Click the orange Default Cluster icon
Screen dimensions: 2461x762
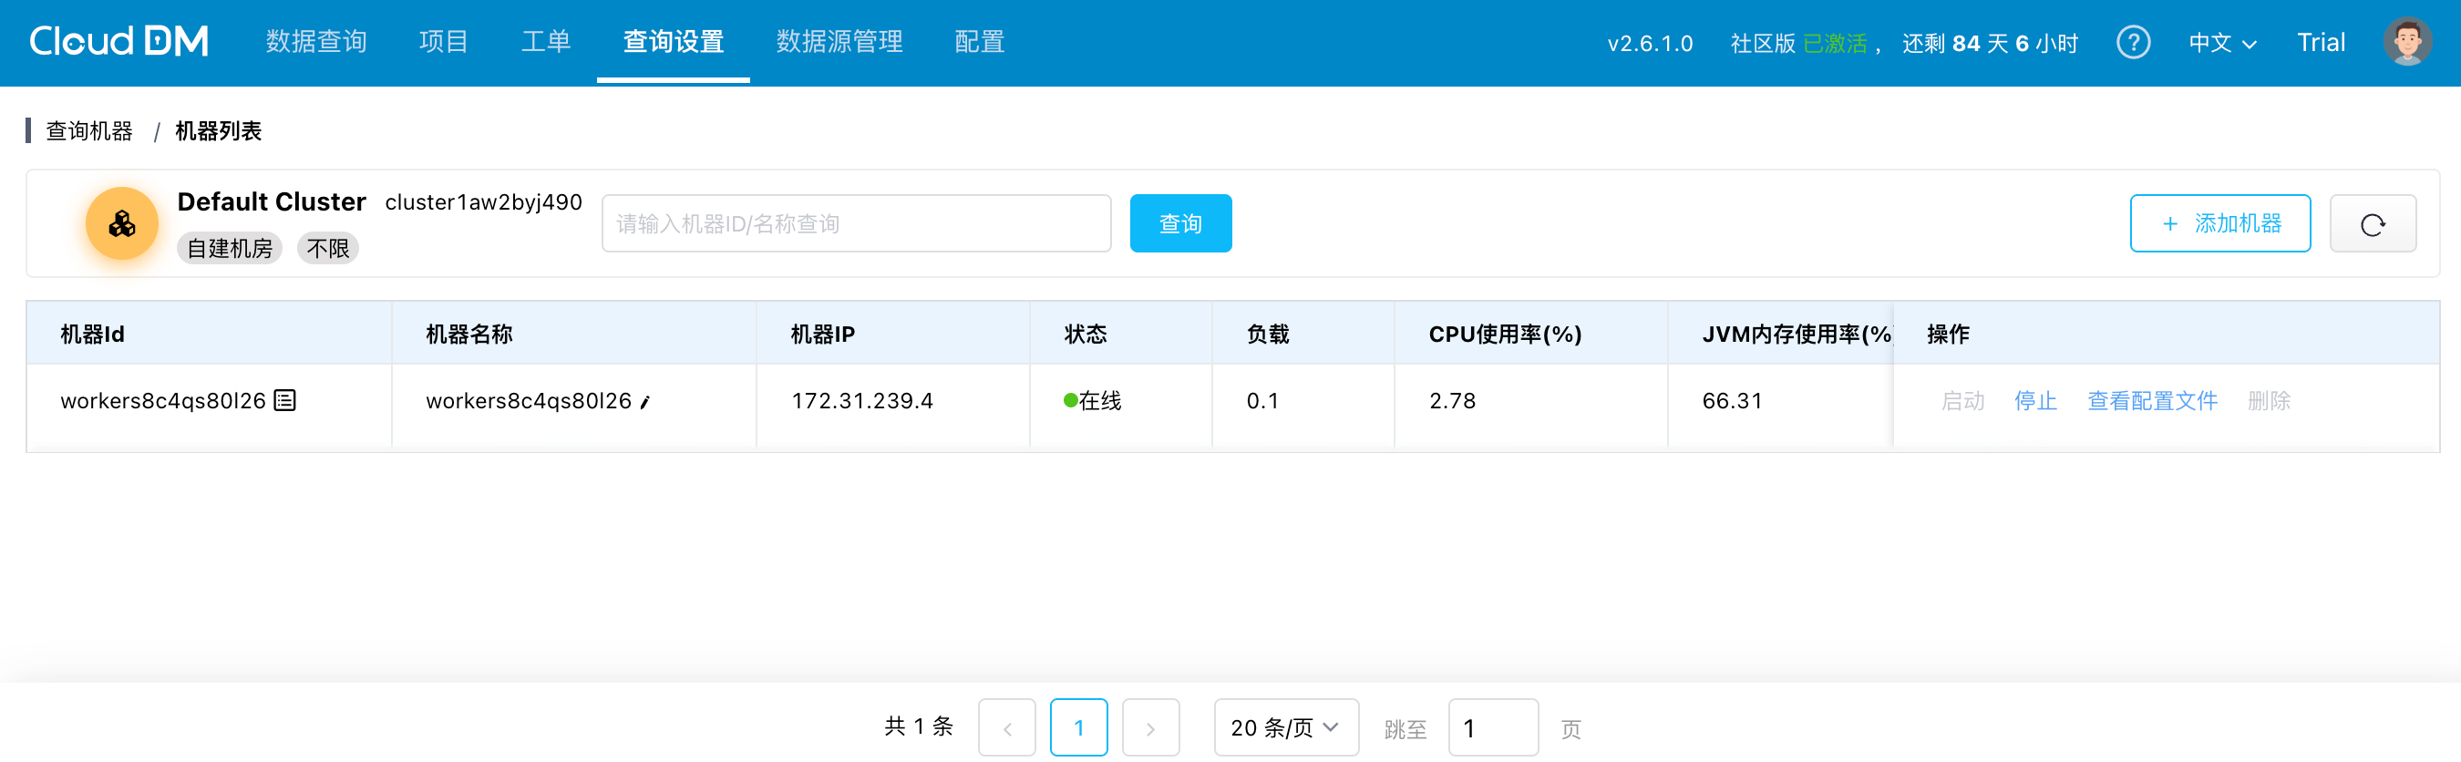tap(121, 224)
